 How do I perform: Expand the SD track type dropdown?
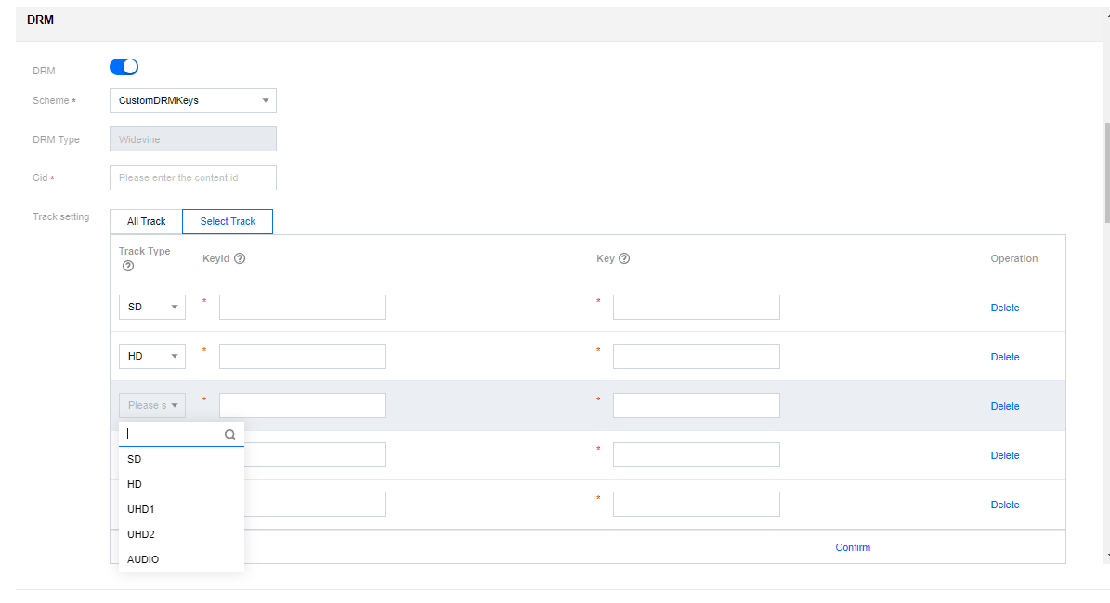[x=152, y=308]
